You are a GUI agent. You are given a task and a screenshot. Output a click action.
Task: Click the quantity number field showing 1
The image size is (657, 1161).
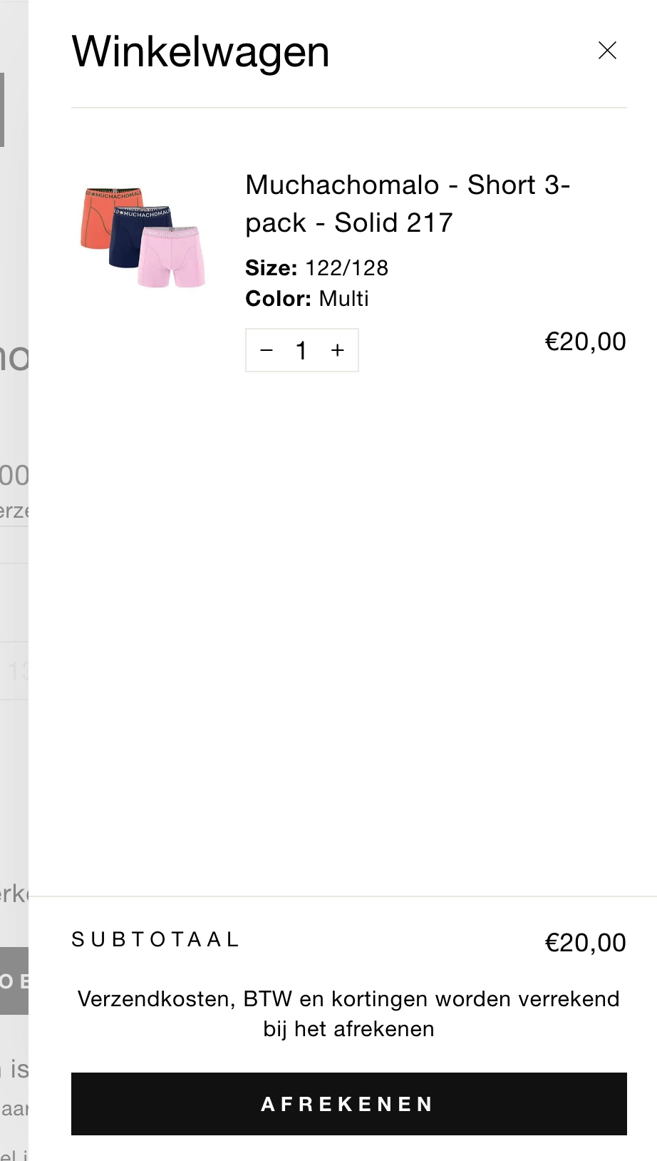click(301, 350)
